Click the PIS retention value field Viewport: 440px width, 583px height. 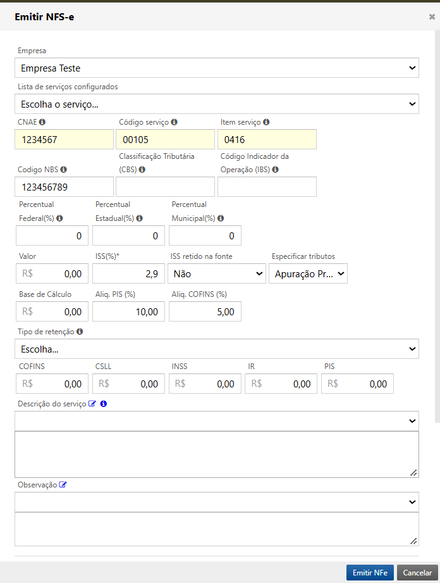358,384
